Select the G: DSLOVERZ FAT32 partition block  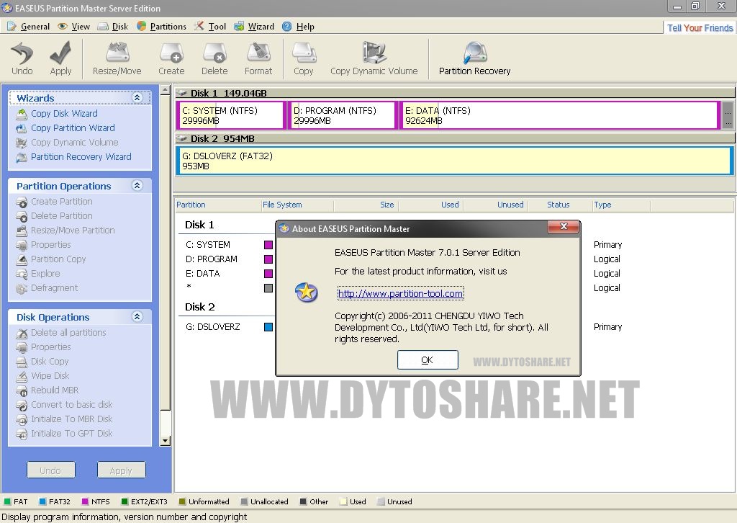[454, 161]
